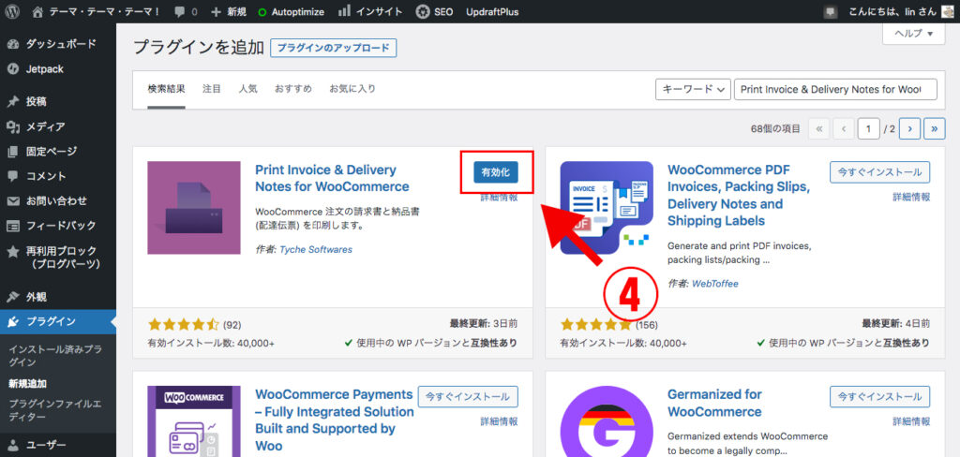960x457 pixels.
Task: Open the SEO menu in admin bar
Action: (x=434, y=11)
